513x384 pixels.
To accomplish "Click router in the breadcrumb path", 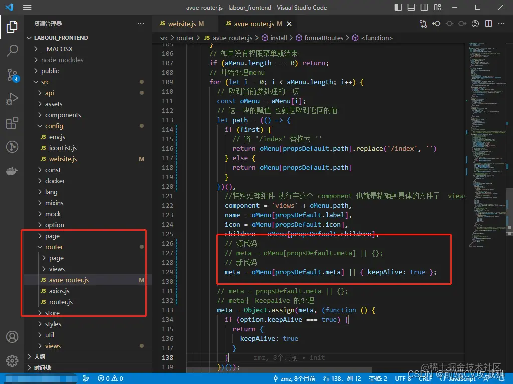I will 185,38.
